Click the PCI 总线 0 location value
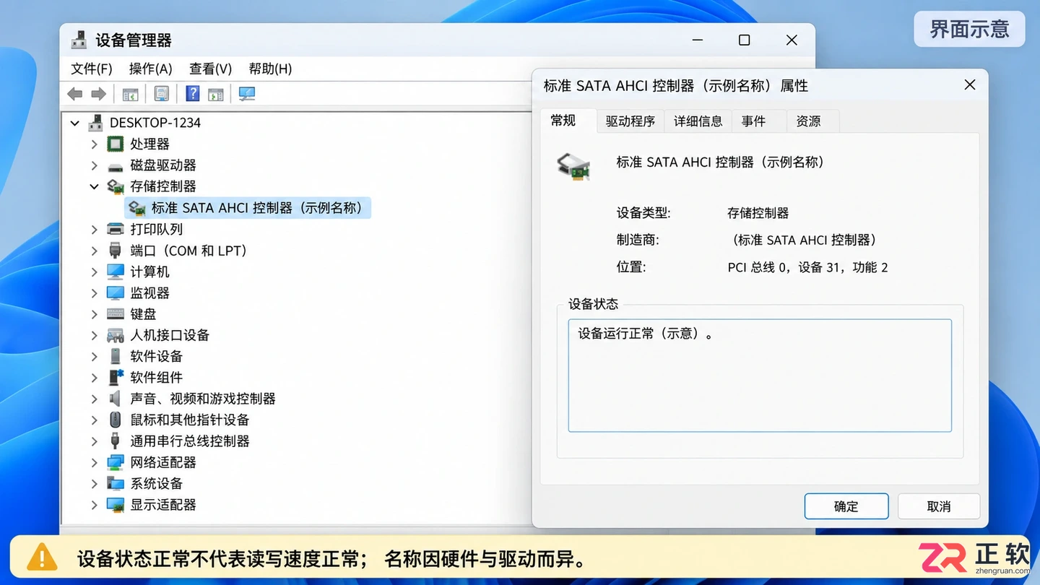This screenshot has height=585, width=1040. point(807,267)
